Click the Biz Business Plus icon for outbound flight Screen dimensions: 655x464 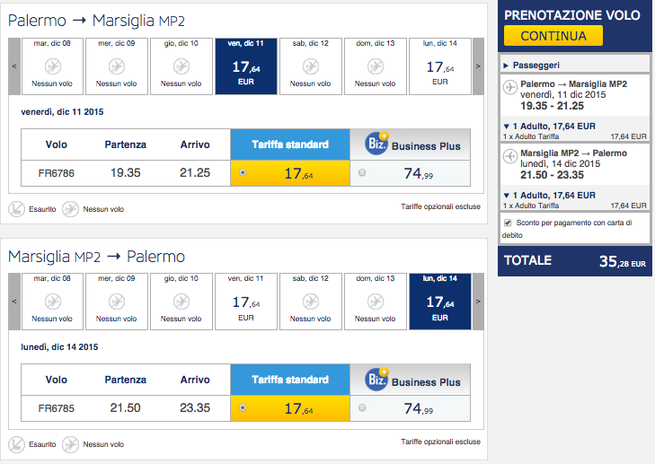point(377,144)
